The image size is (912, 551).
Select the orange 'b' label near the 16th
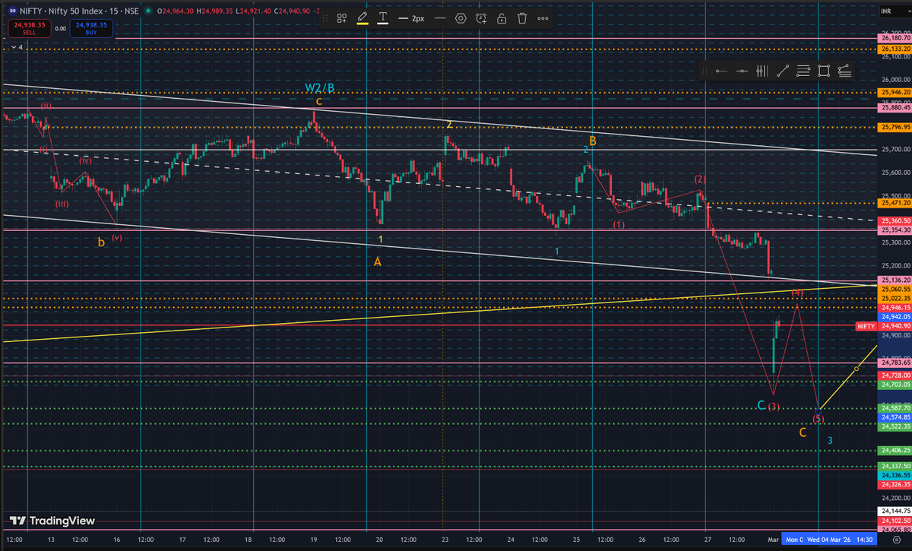pos(101,242)
